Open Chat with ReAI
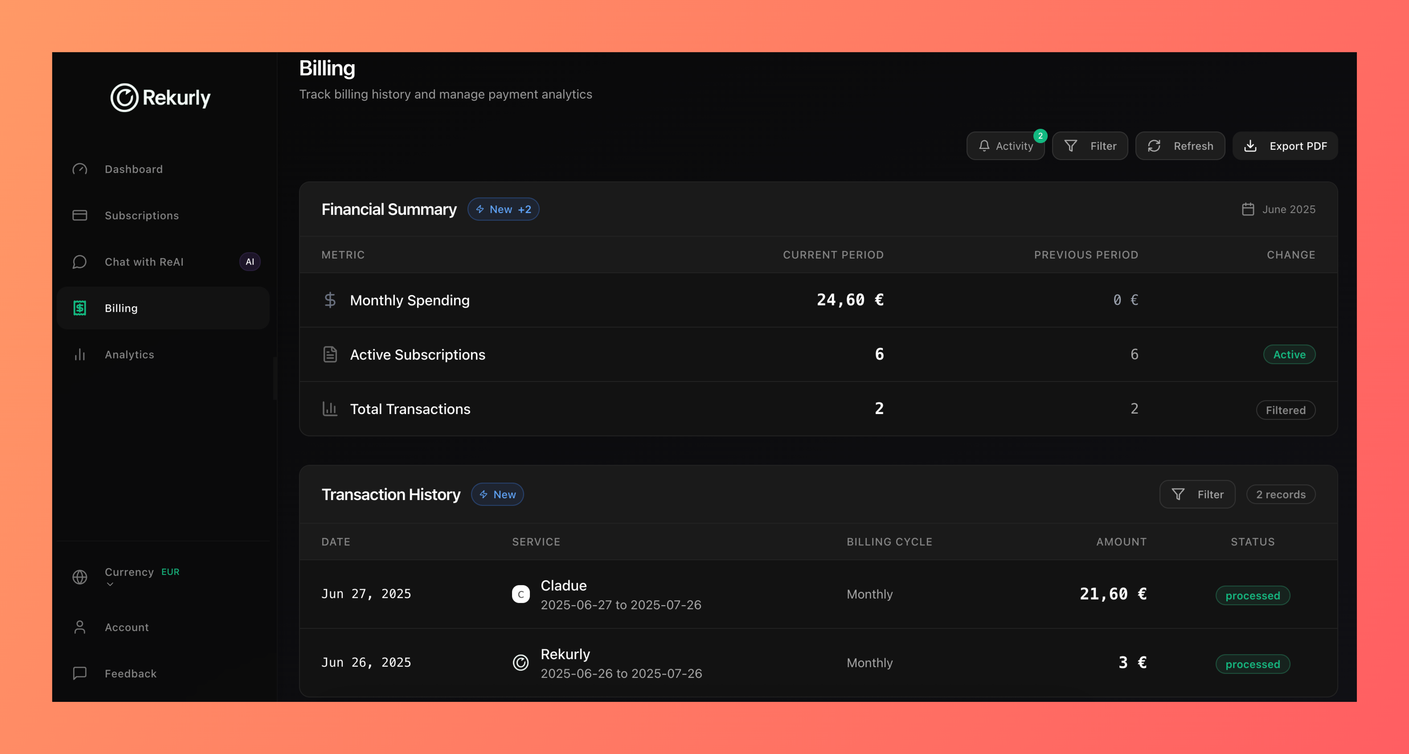Image resolution: width=1409 pixels, height=754 pixels. pyautogui.click(x=163, y=262)
